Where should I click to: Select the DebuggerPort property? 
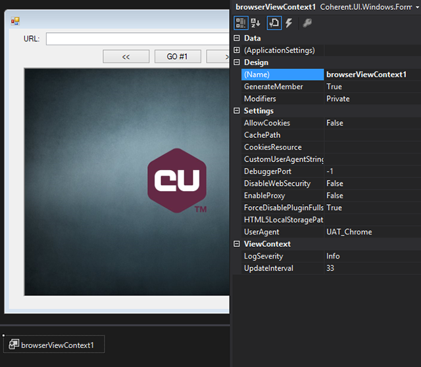coord(282,171)
